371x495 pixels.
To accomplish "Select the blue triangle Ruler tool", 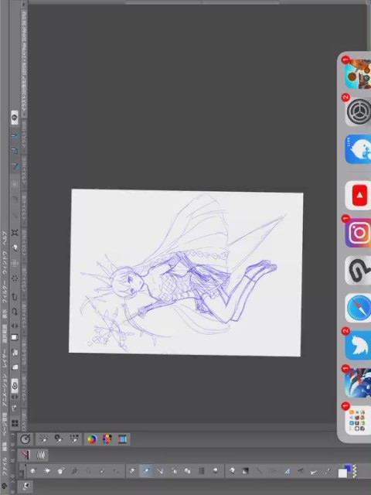I will [x=287, y=471].
